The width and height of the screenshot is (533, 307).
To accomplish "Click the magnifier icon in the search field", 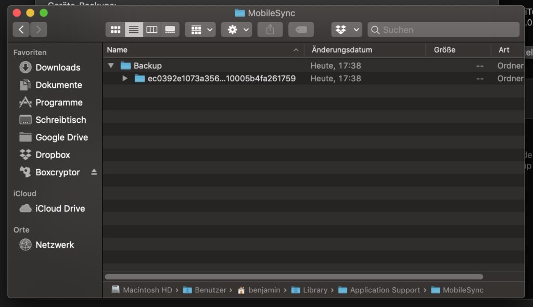I will [x=375, y=30].
